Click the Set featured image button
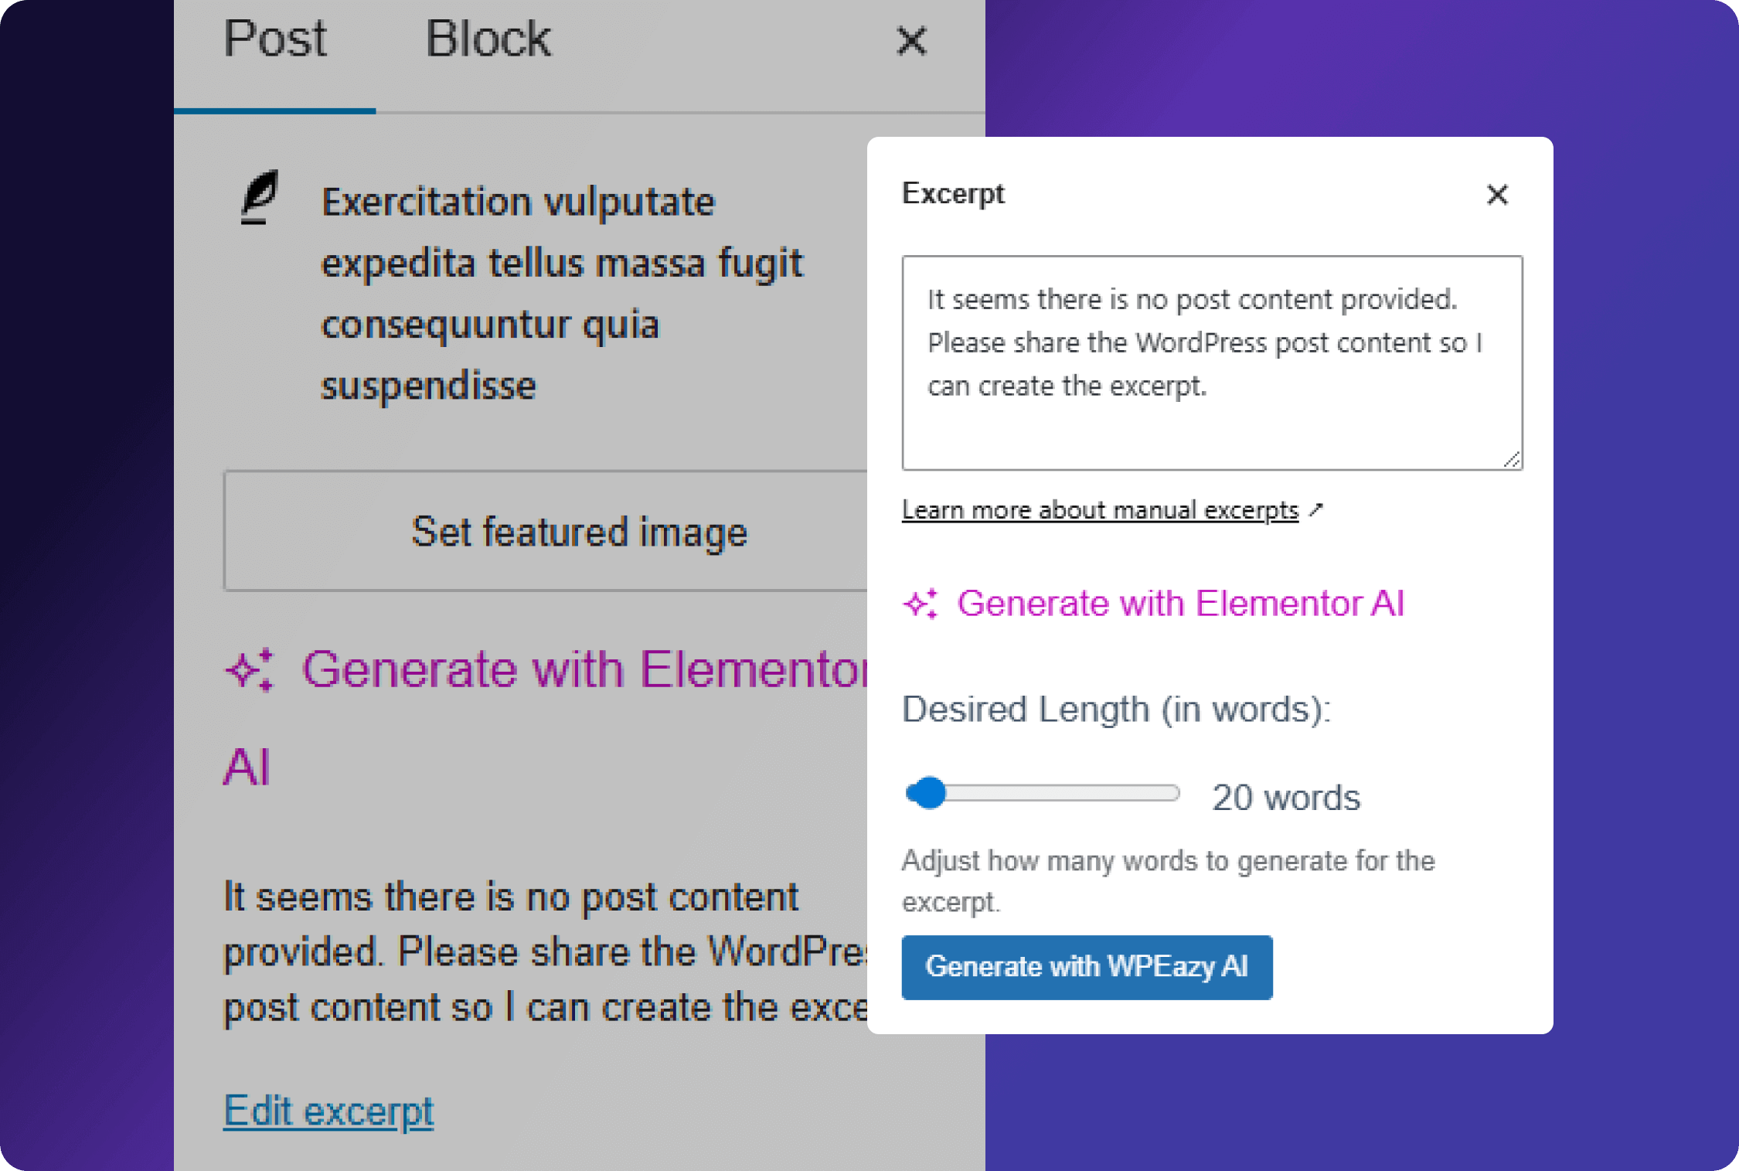1739x1171 pixels. click(578, 532)
